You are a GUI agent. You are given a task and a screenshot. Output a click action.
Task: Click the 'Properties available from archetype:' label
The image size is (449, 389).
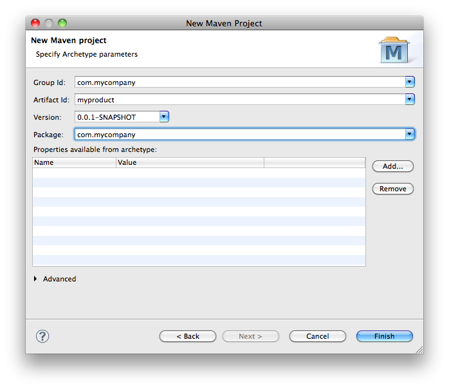95,149
